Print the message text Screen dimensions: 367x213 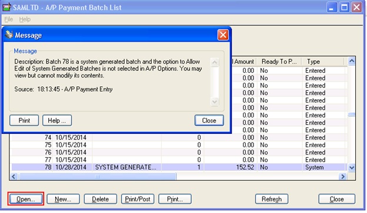24,120
